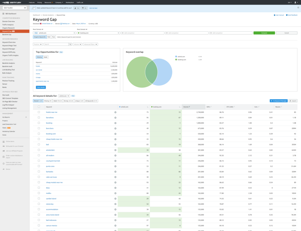Viewport: 301px width, 231px height.
Task: Open the airbnb.com keyword details dropdown
Action: pyautogui.click(x=64, y=96)
